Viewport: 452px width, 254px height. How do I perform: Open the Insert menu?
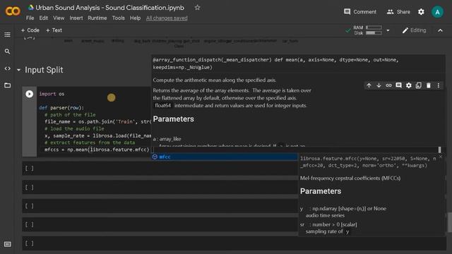pos(76,18)
